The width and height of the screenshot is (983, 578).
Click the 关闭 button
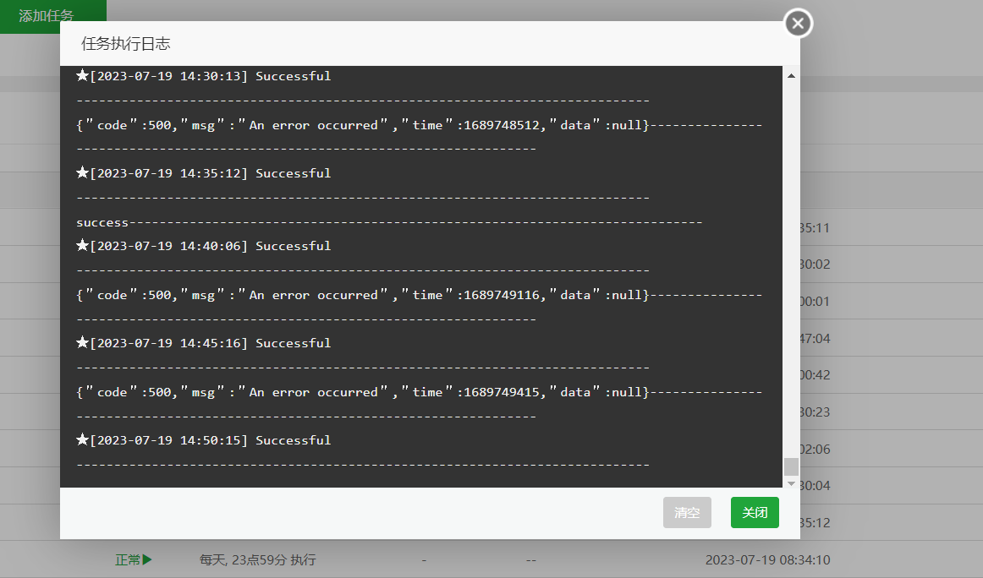(x=755, y=512)
